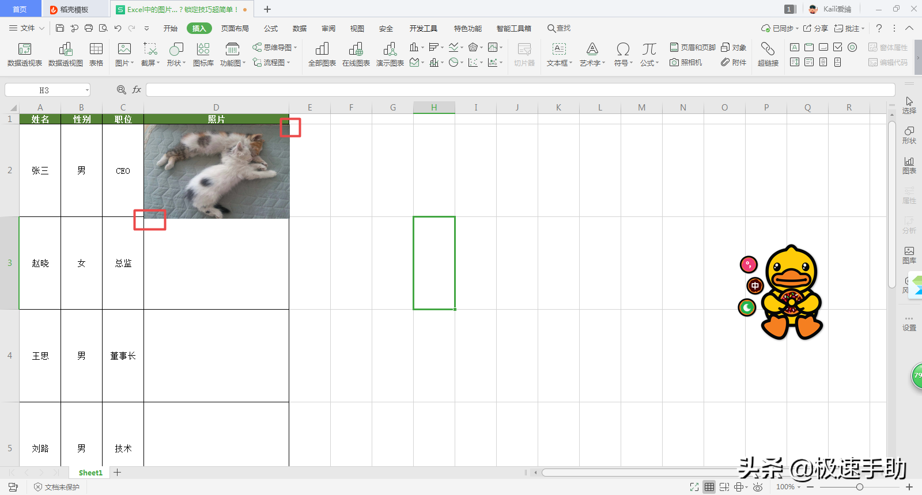Image resolution: width=922 pixels, height=495 pixels.
Task: Open shapes (形状) in right sidebar
Action: 909,135
